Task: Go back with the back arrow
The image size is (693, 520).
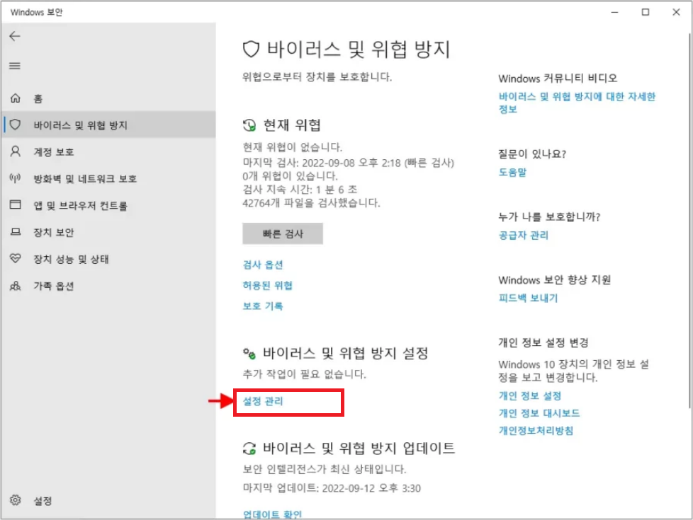Action: coord(15,36)
